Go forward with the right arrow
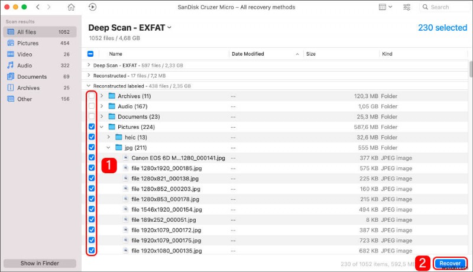 [x=49, y=7]
